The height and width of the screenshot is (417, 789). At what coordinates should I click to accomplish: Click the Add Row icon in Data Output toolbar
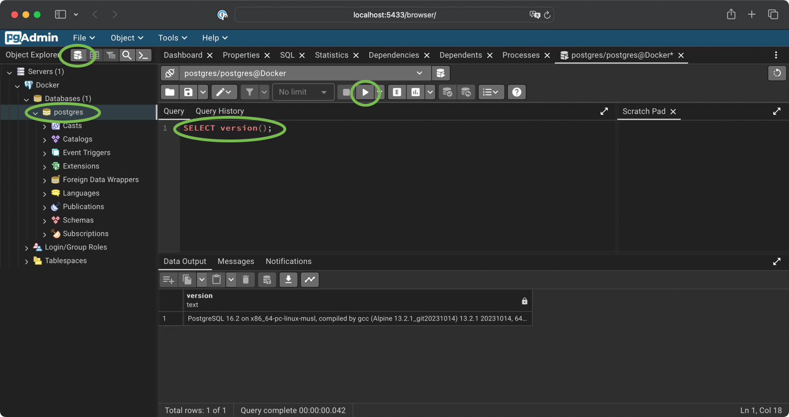pos(169,279)
